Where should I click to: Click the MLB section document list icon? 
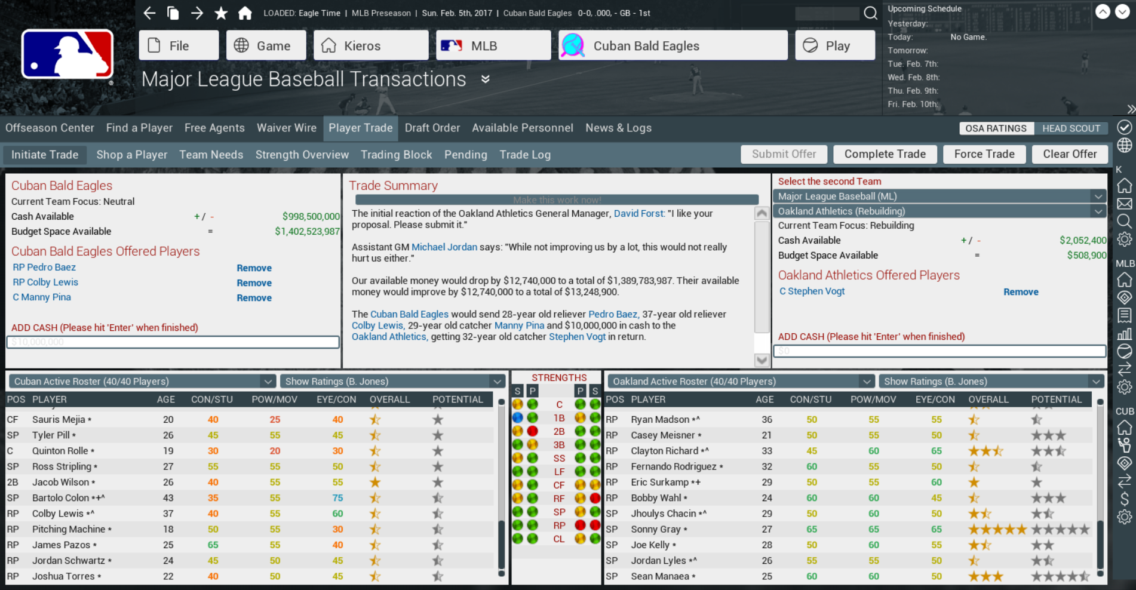pyautogui.click(x=1125, y=315)
